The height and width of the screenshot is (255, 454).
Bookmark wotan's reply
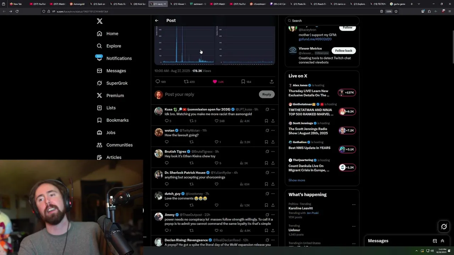[x=266, y=142]
